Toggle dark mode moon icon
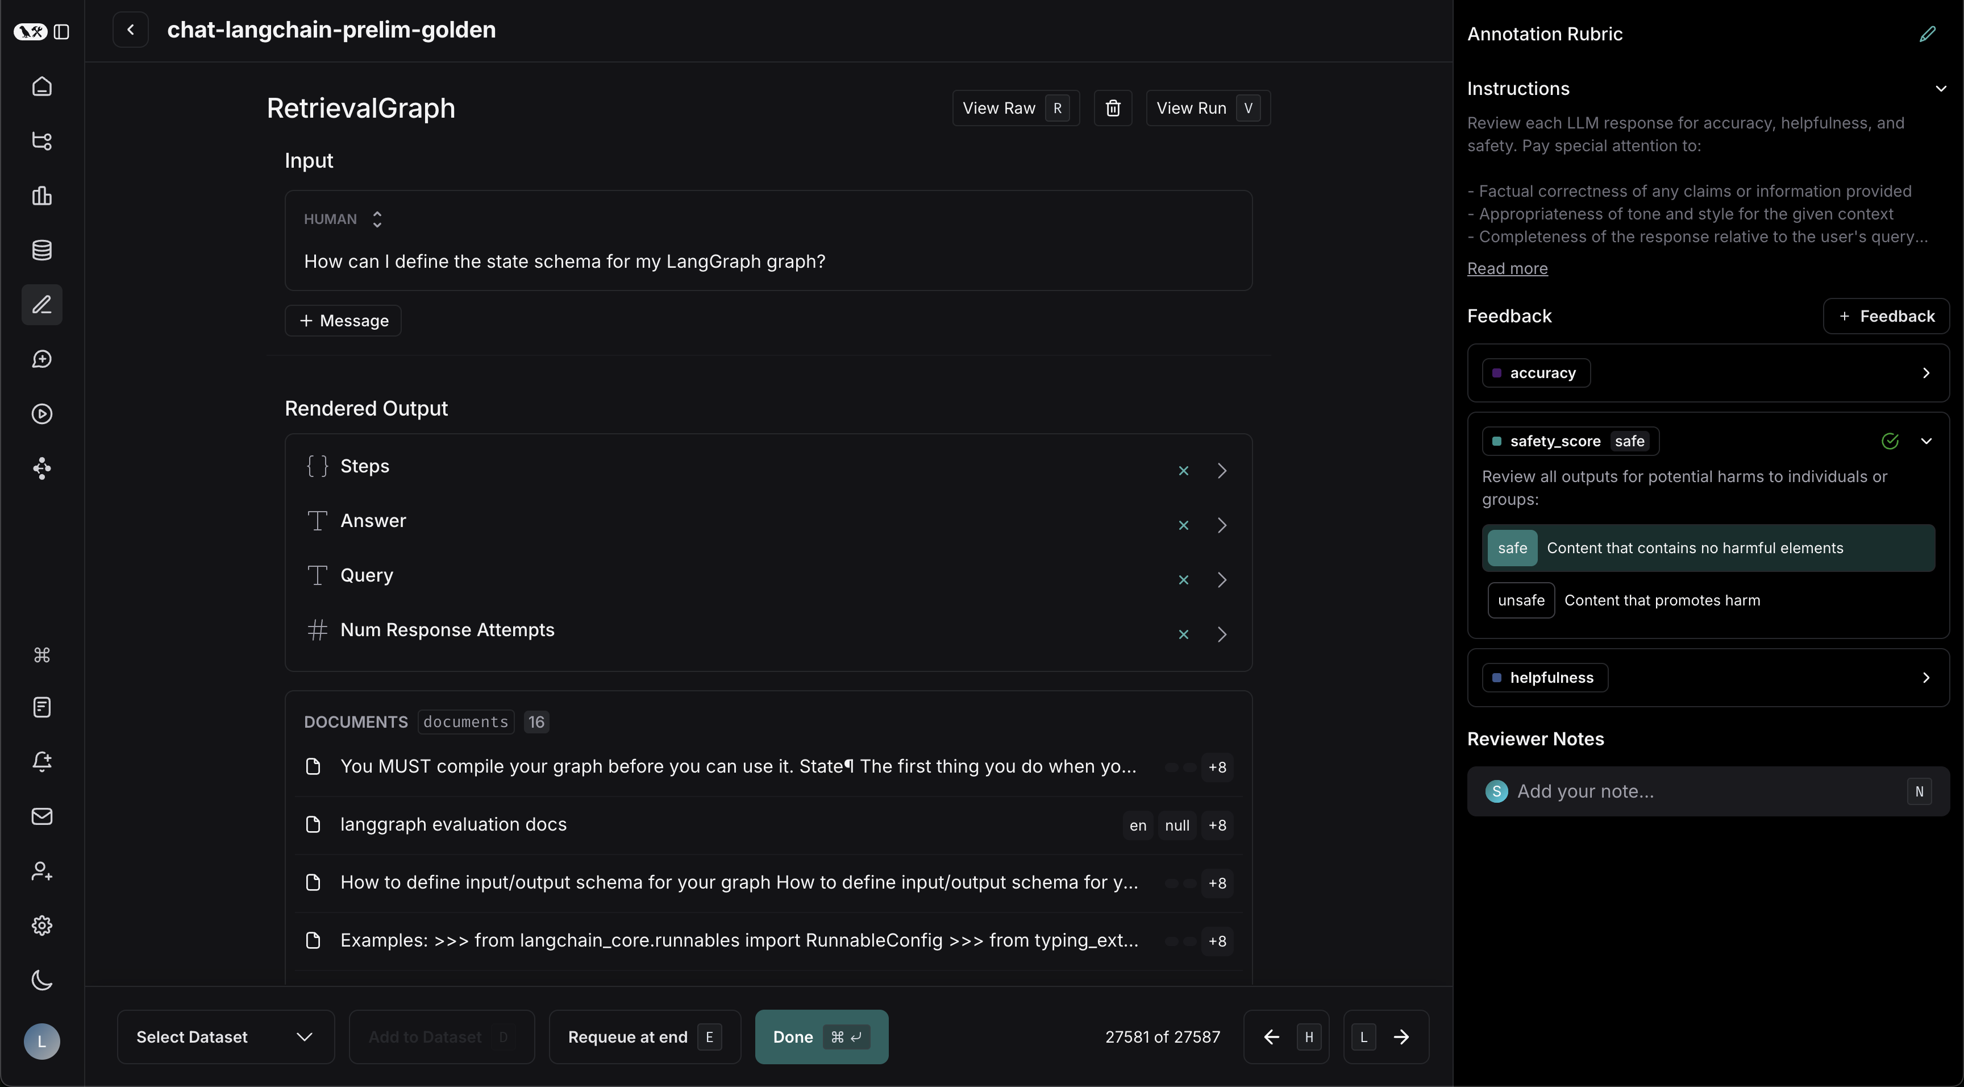Screen dimensions: 1964x1087 click(x=42, y=980)
